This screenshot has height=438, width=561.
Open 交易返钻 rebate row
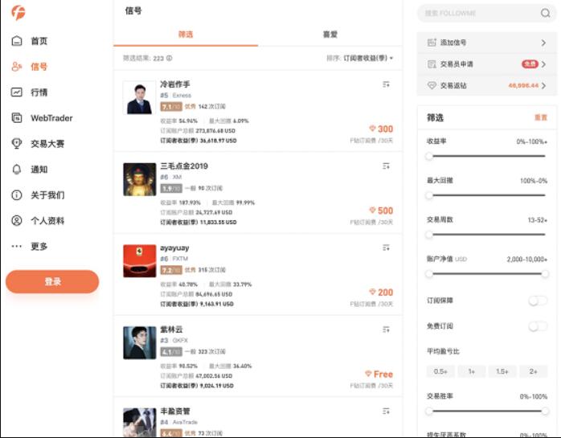487,85
